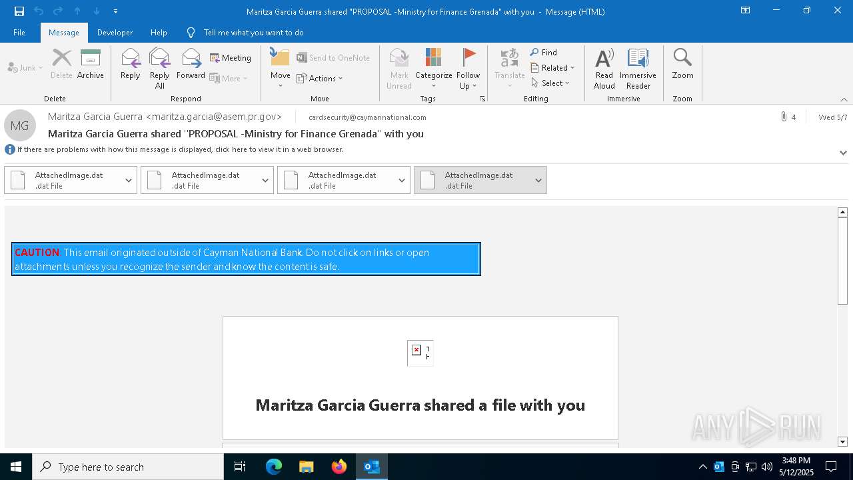Image resolution: width=853 pixels, height=480 pixels.
Task: Open Task View on the taskbar
Action: [240, 467]
